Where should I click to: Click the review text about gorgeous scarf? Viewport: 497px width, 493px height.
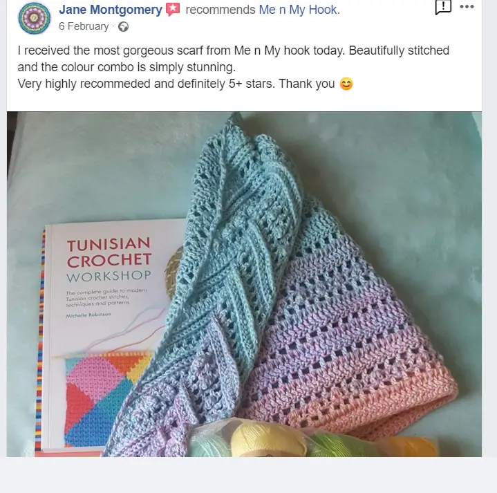pyautogui.click(x=233, y=67)
